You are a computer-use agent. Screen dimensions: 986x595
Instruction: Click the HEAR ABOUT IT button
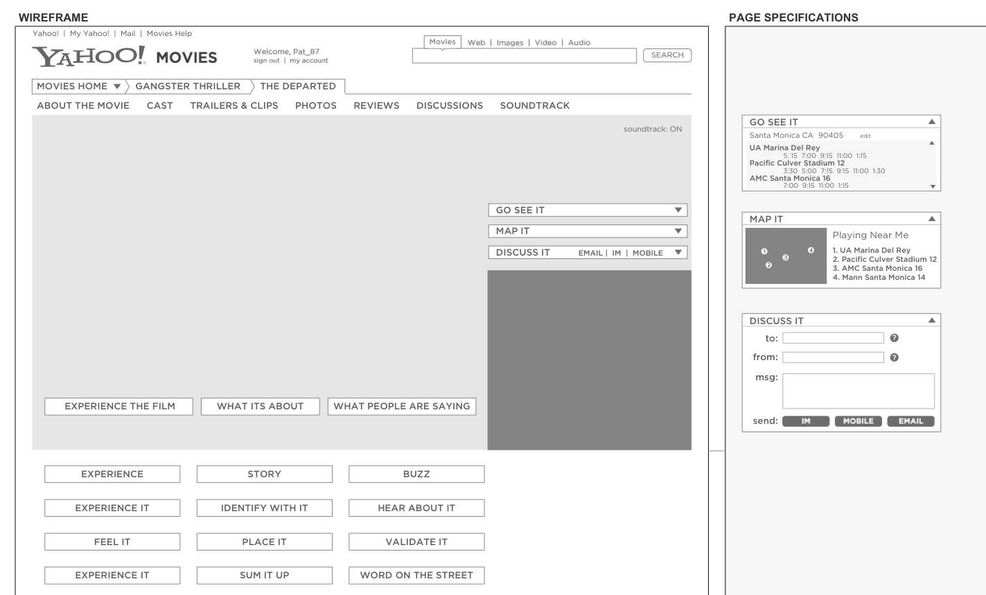pos(416,508)
